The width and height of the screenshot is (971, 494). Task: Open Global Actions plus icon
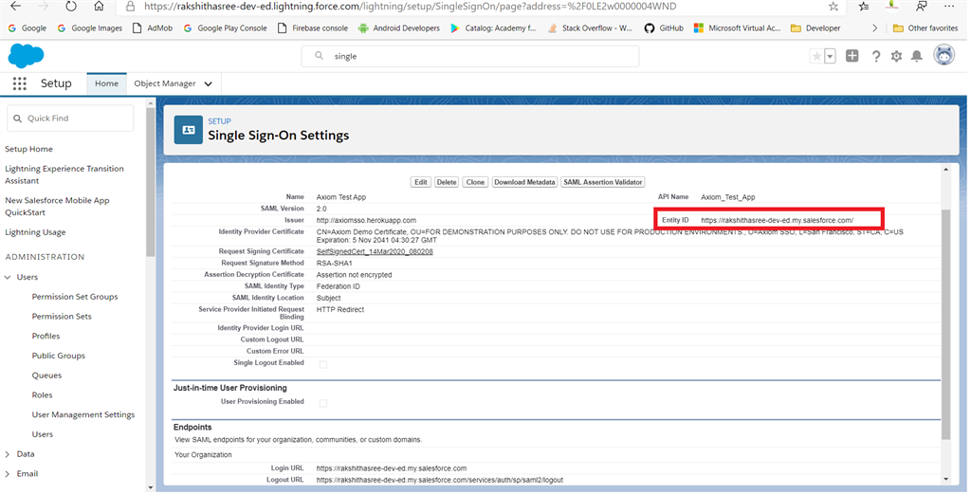coord(852,56)
